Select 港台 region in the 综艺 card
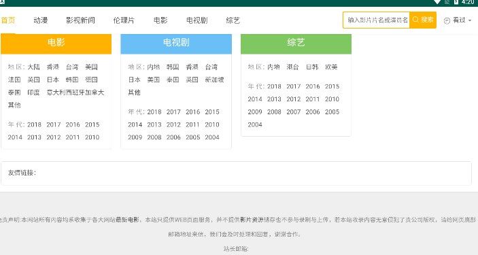The image size is (478, 255). tap(292, 67)
